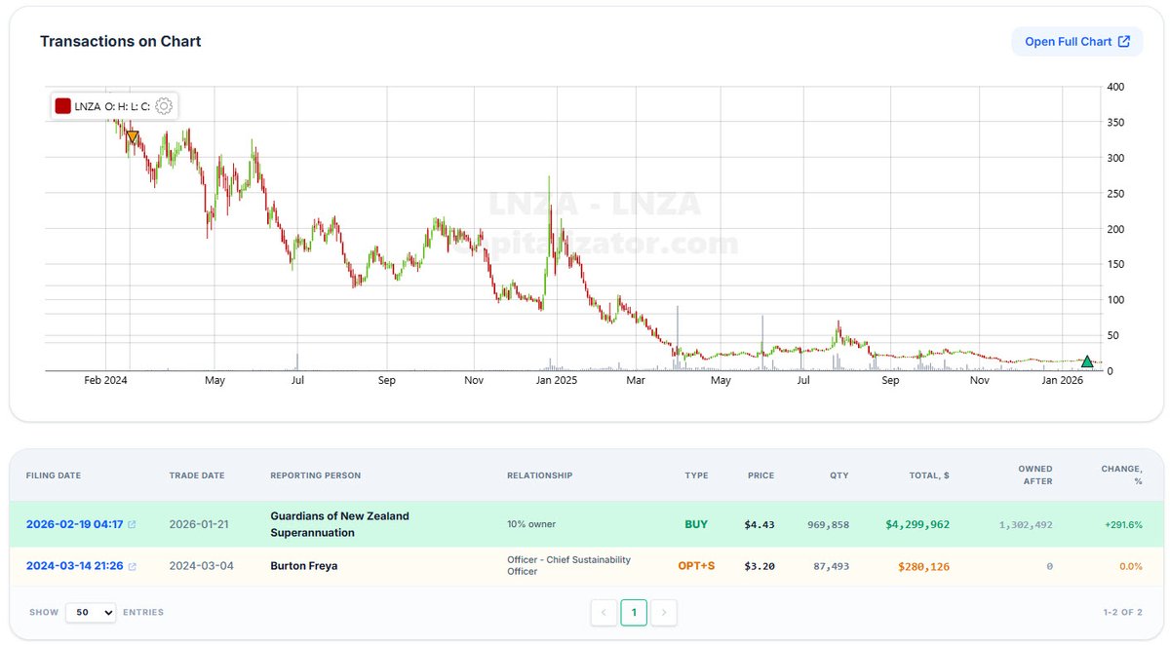This screenshot has height=645, width=1170.
Task: Click the Feb 2024 axis label
Action: click(x=106, y=381)
